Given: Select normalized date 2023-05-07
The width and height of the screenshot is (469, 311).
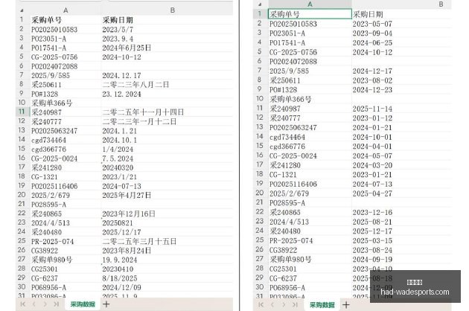Looking at the screenshot, I should (372, 24).
